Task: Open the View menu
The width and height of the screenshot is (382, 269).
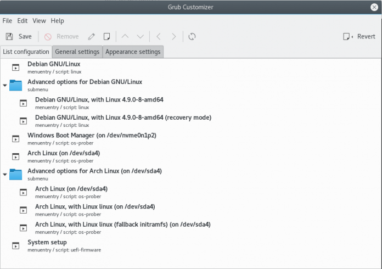Action: click(39, 21)
